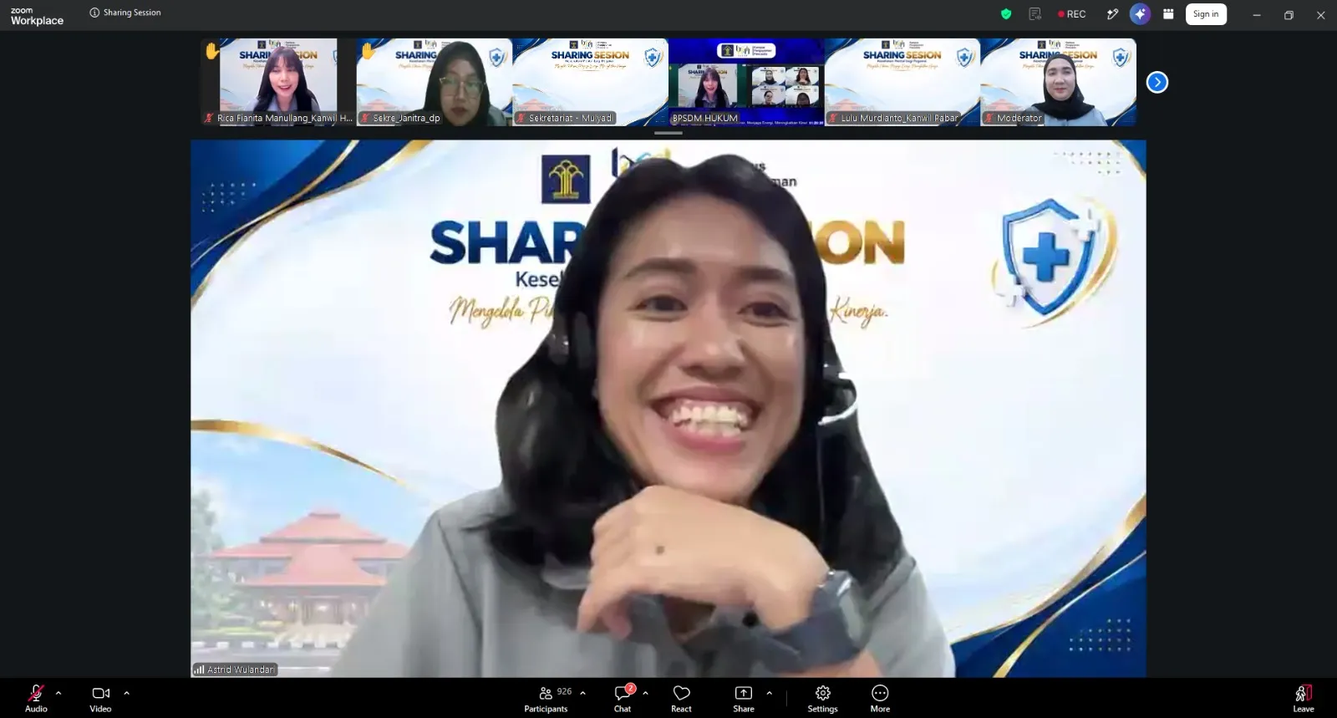Open the React emoji menu

pos(681,698)
